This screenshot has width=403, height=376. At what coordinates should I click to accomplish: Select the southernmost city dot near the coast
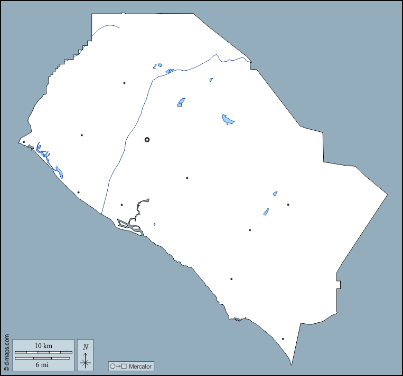click(283, 339)
